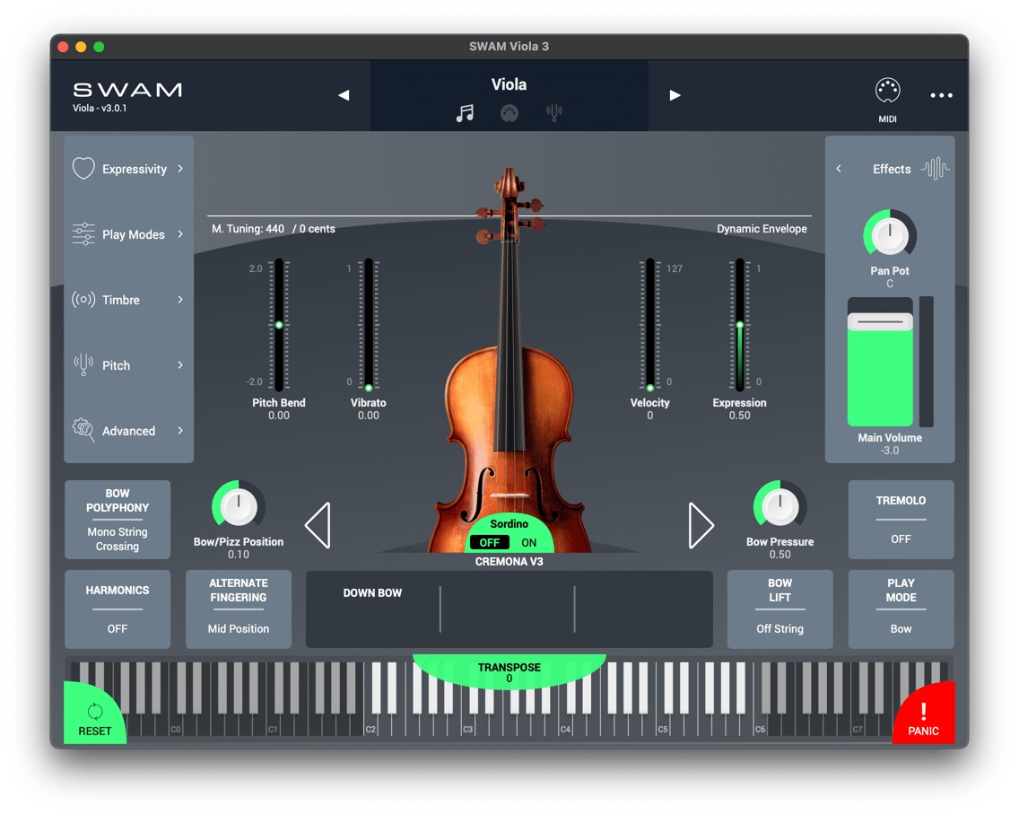Click the M. Tuning 440 value
1019x815 pixels.
pos(248,229)
